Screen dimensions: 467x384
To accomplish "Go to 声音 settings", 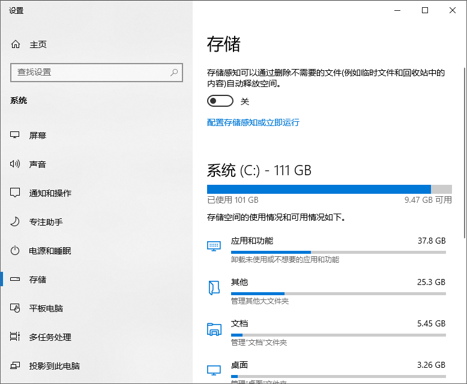I will [x=97, y=164].
